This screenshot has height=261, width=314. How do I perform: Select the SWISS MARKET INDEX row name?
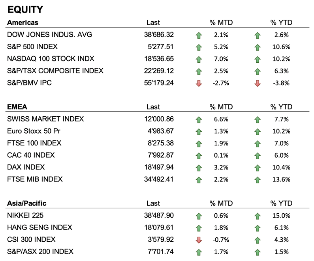pyautogui.click(x=45, y=119)
